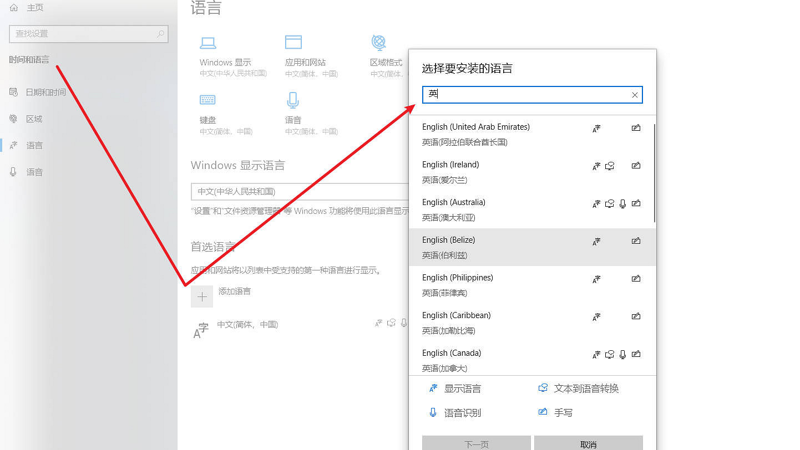Click 取消 to cancel the dialog
This screenshot has width=800, height=450.
pos(589,445)
